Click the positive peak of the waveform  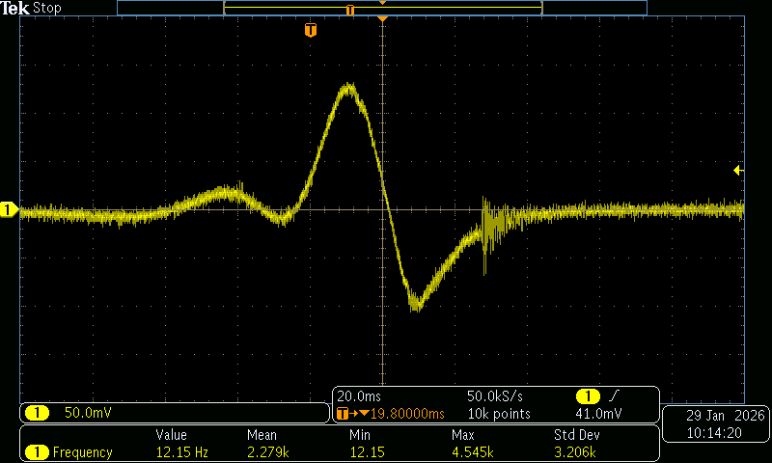[349, 87]
